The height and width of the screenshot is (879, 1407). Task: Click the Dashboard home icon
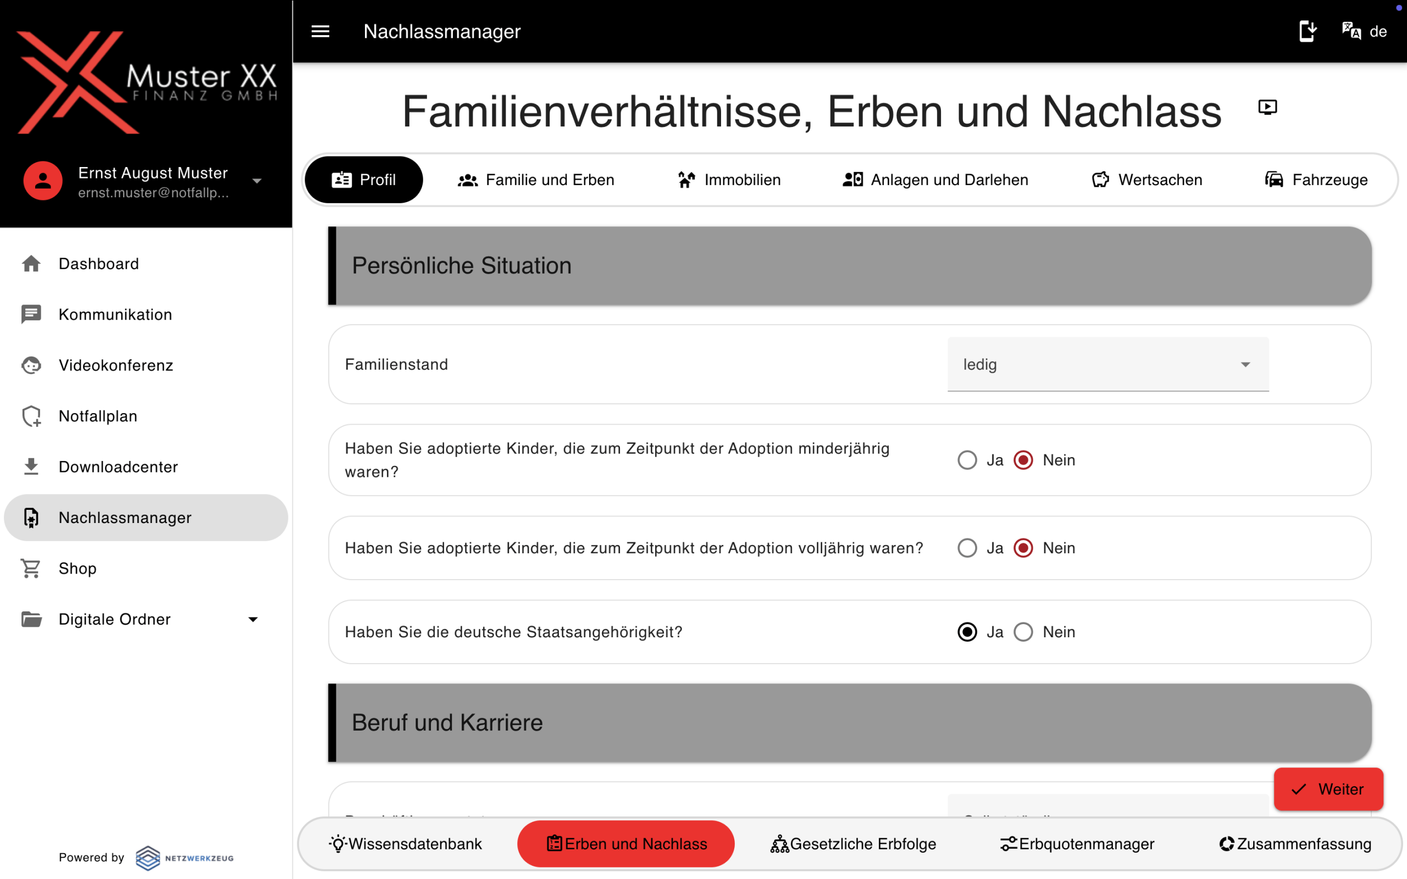coord(31,264)
